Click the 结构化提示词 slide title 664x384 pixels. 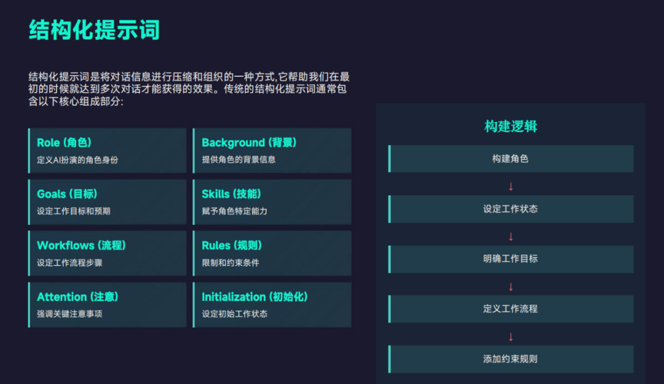[x=94, y=29]
